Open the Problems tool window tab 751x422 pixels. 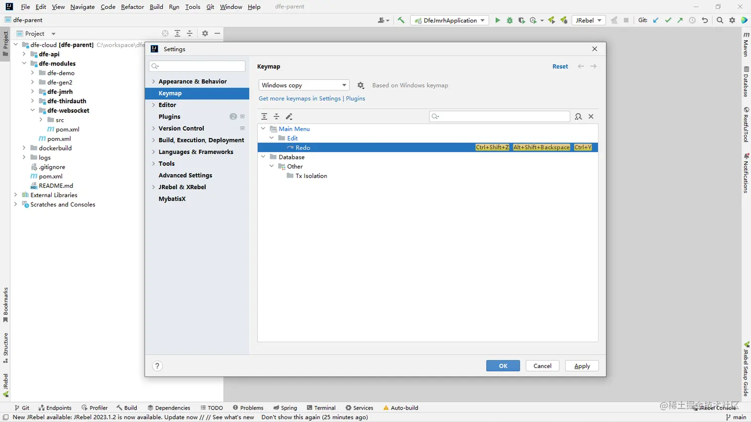point(248,408)
